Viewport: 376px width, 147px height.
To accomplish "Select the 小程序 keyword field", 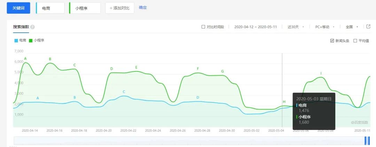I will [85, 8].
